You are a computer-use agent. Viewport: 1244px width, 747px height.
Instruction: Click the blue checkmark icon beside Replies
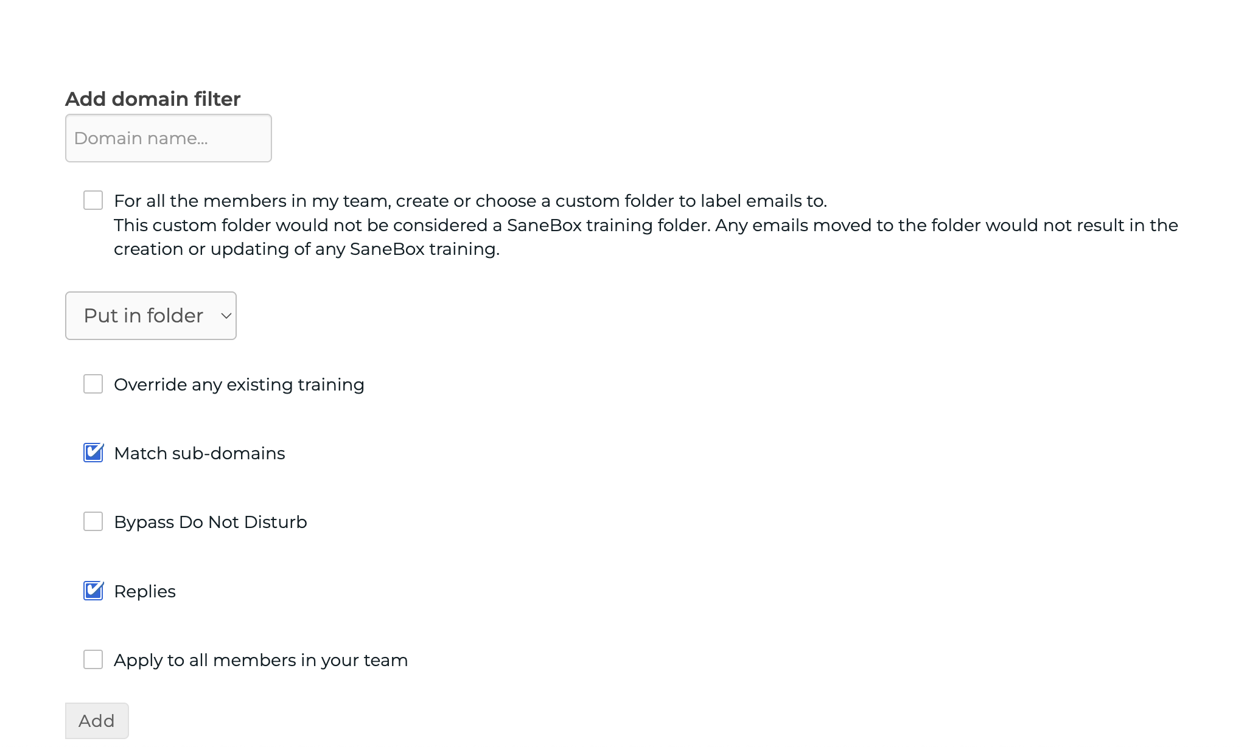pyautogui.click(x=93, y=591)
